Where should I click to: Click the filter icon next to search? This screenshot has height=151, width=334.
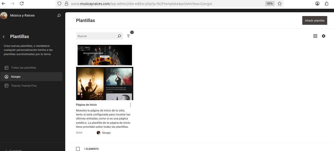pos(128,36)
